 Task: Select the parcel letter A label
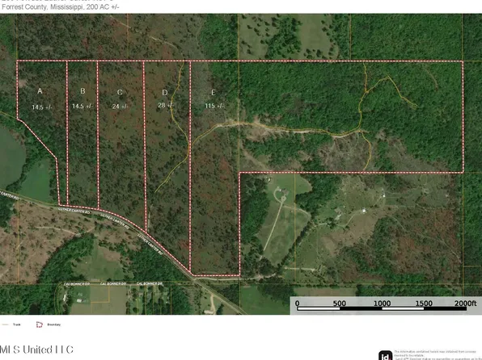(40, 91)
